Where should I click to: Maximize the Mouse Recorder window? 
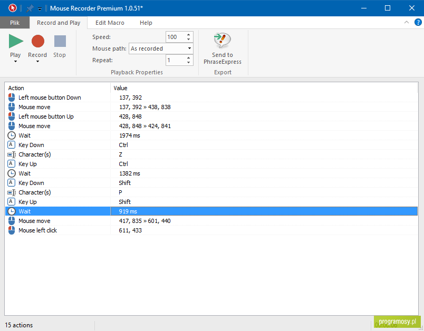[x=388, y=8]
